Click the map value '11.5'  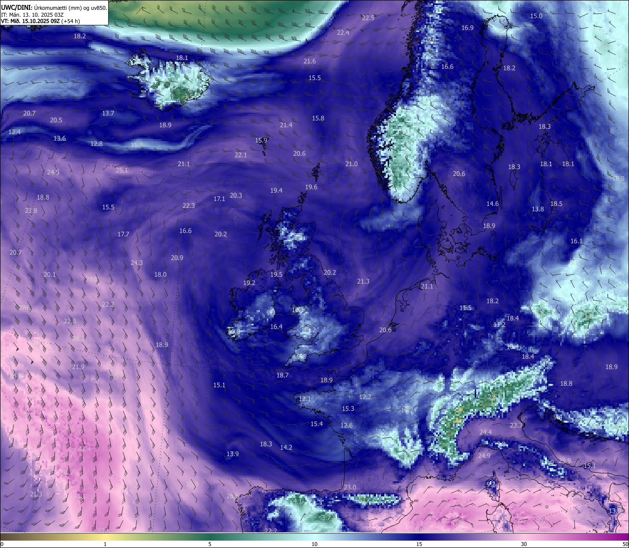point(465,308)
